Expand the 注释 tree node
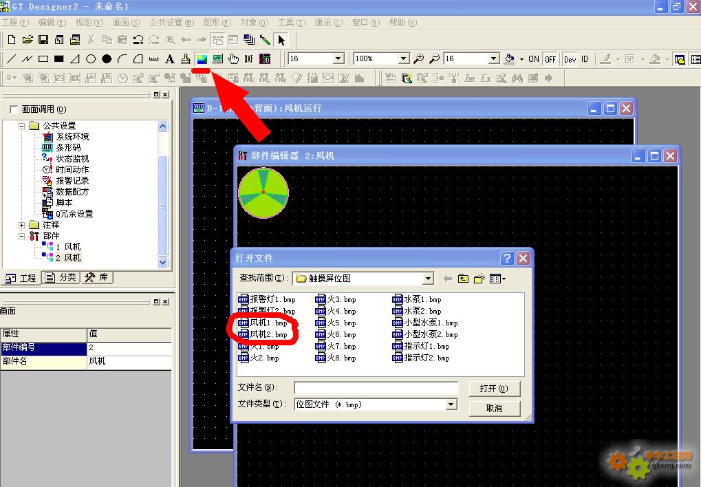The width and height of the screenshot is (701, 487). pyautogui.click(x=21, y=224)
